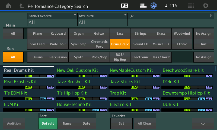Image resolution: width=217 pixels, height=130 pixels.
Task: Expand the list with down chevron
Action: 203,123
